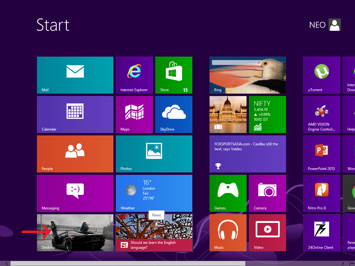Click the NEO user name
Screen dimensions: 355x266
pyautogui.click(x=317, y=25)
